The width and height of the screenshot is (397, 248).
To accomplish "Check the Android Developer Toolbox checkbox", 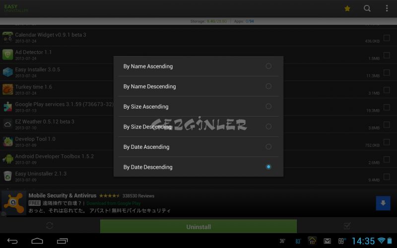I will pyautogui.click(x=387, y=159).
